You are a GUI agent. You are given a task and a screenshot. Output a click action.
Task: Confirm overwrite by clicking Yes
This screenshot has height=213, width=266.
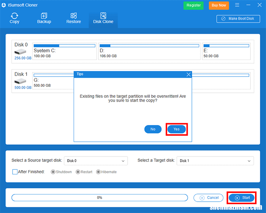(x=176, y=129)
